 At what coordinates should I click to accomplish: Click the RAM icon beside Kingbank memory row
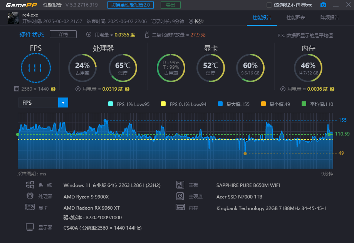180,207
